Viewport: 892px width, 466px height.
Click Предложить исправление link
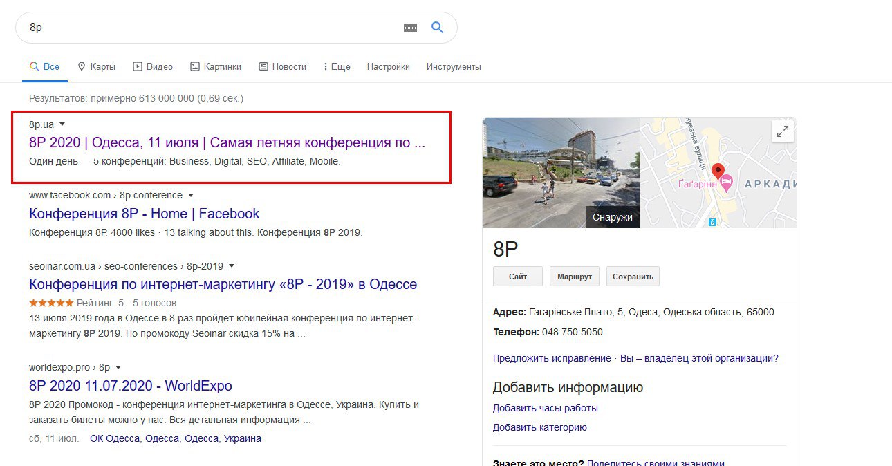(552, 358)
